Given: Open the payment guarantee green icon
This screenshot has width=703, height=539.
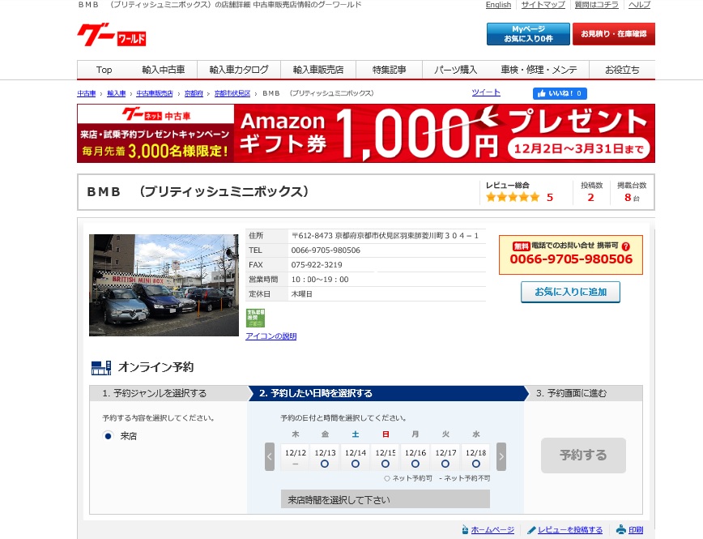Looking at the screenshot, I should click(x=255, y=318).
